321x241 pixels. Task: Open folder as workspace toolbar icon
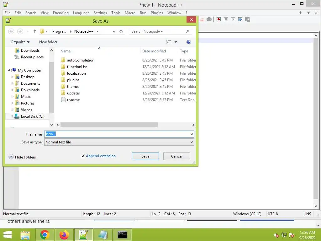tap(202, 19)
